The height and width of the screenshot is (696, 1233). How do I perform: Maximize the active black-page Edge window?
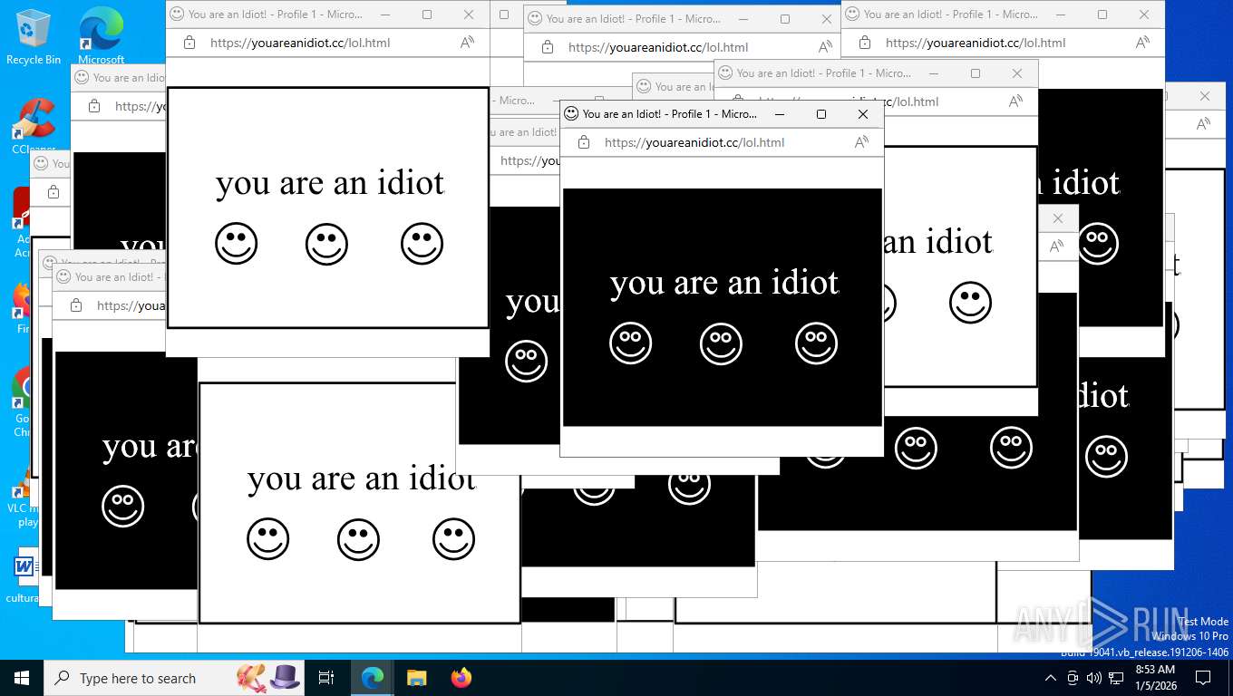[x=821, y=114]
